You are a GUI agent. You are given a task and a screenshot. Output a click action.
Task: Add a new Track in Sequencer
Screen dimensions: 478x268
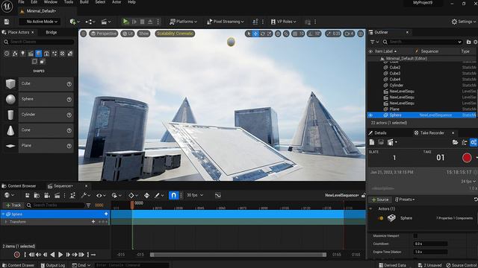13,205
